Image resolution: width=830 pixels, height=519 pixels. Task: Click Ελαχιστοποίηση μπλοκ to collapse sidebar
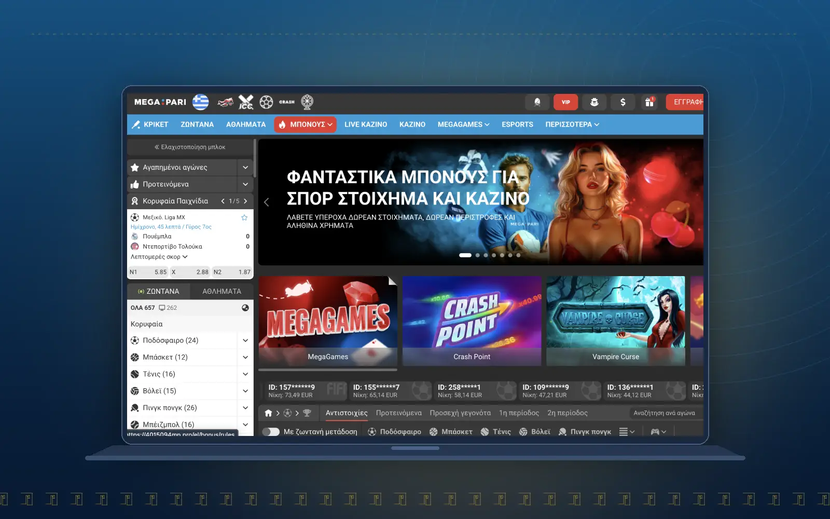coord(190,147)
